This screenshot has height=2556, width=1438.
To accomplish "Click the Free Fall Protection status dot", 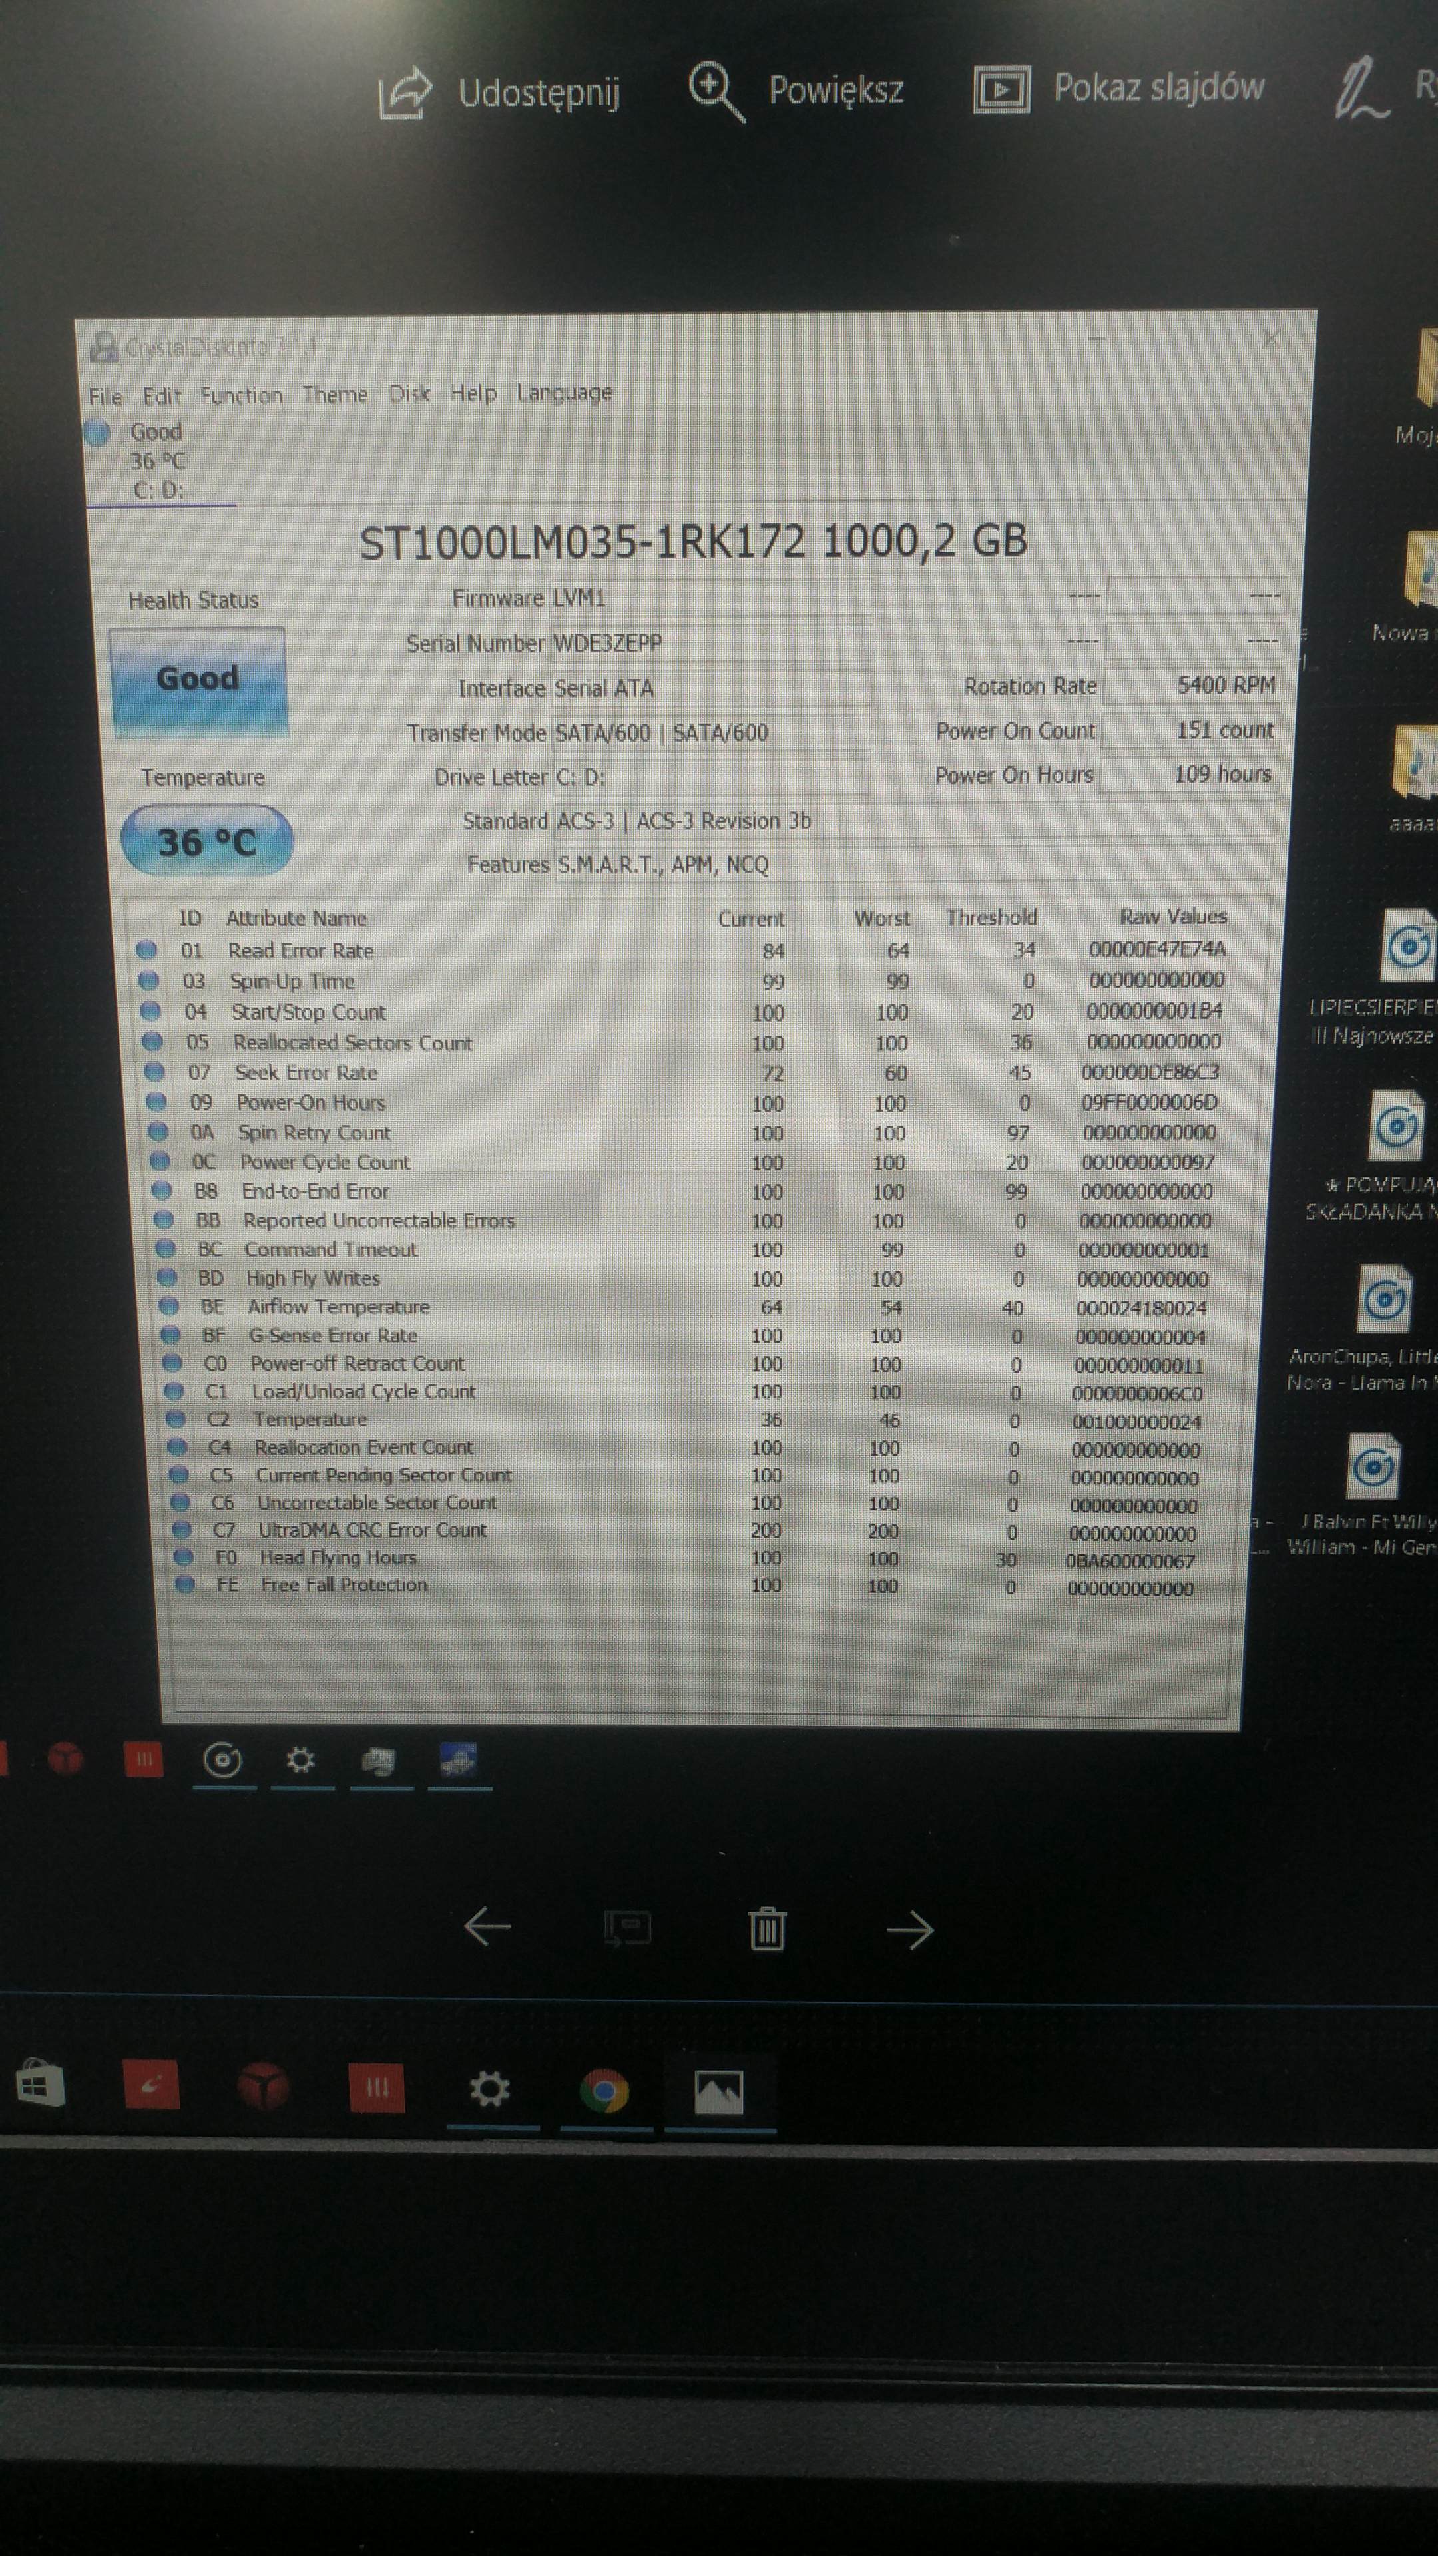I will click(x=184, y=1584).
